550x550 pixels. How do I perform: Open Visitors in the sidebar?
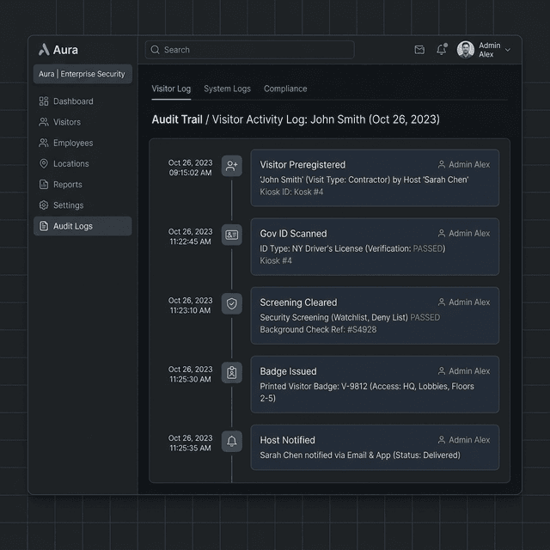(82, 122)
